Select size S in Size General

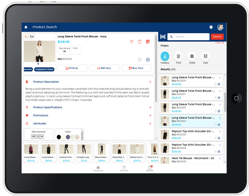tap(38, 137)
